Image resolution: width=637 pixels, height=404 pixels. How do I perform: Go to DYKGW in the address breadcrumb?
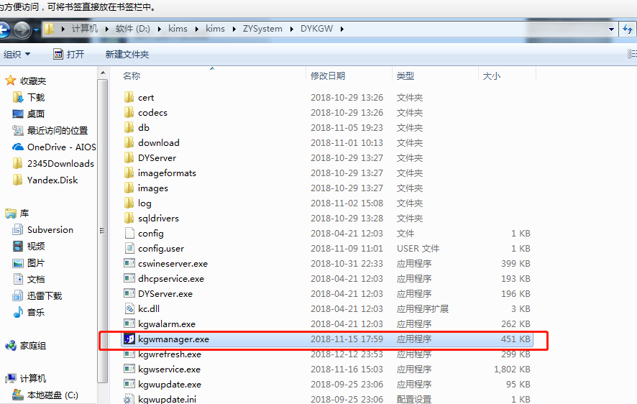click(x=316, y=29)
